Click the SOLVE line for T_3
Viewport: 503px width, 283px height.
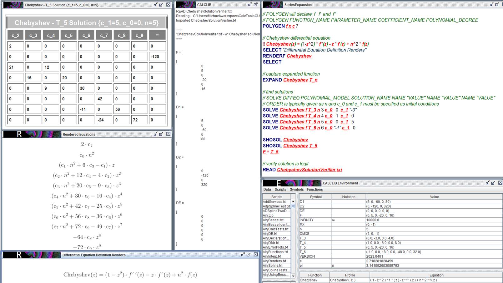(310, 110)
